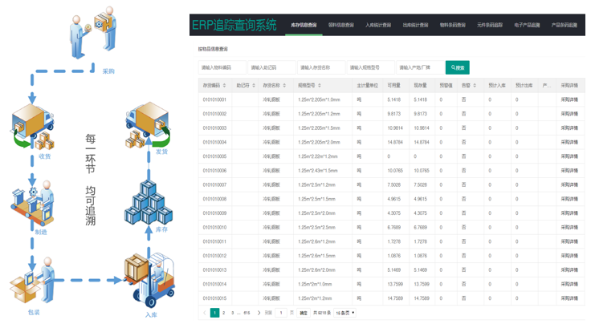Viewport: 591px width, 324px height.
Task: Focus the 请输入存货名称 input field
Action: pyautogui.click(x=321, y=67)
